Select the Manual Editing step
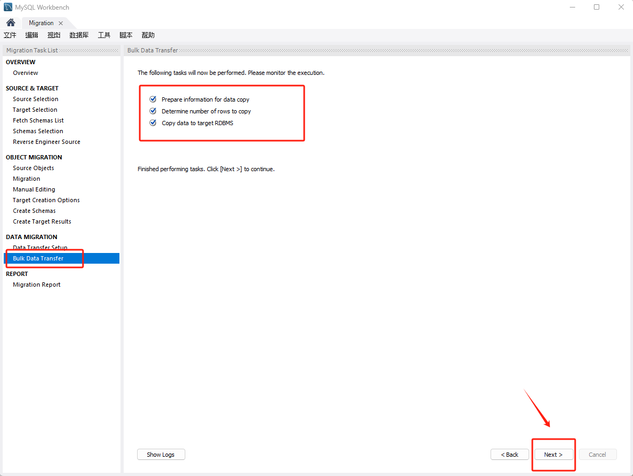 click(x=34, y=189)
